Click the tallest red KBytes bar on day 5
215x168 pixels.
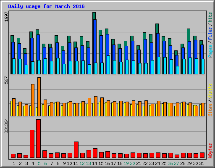39,139
